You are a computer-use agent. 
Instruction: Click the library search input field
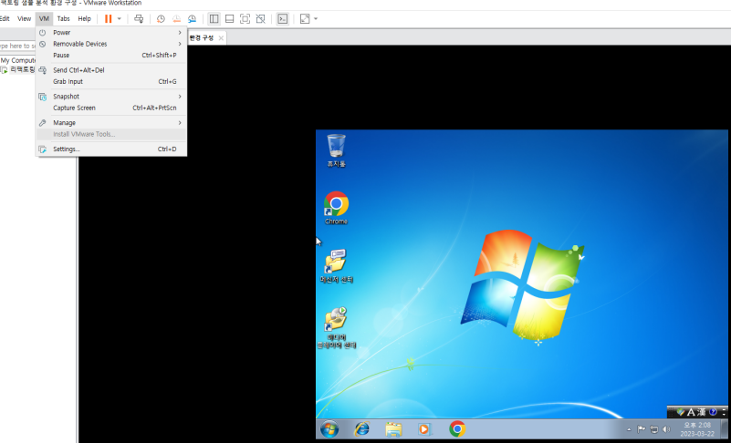tap(18, 46)
